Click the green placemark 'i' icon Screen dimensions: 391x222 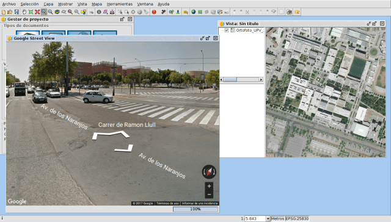click(178, 12)
